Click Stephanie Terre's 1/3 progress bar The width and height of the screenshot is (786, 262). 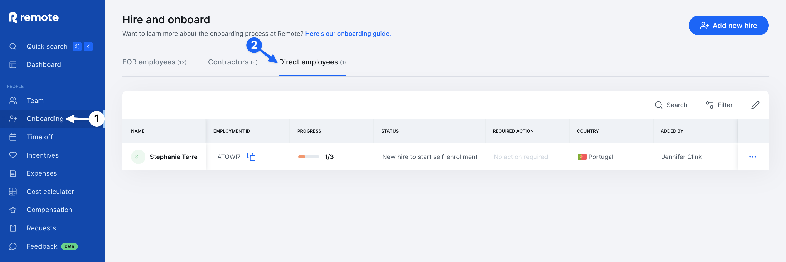click(x=309, y=157)
